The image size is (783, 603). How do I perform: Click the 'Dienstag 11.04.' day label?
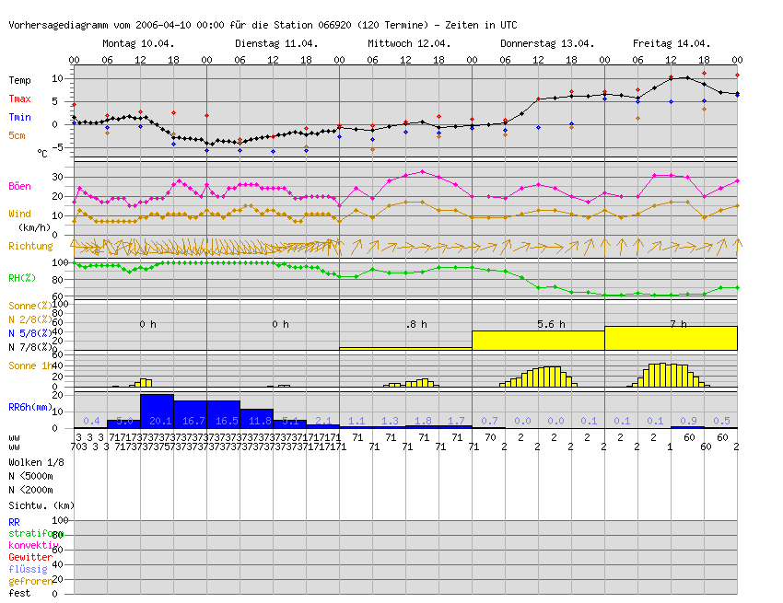(276, 43)
